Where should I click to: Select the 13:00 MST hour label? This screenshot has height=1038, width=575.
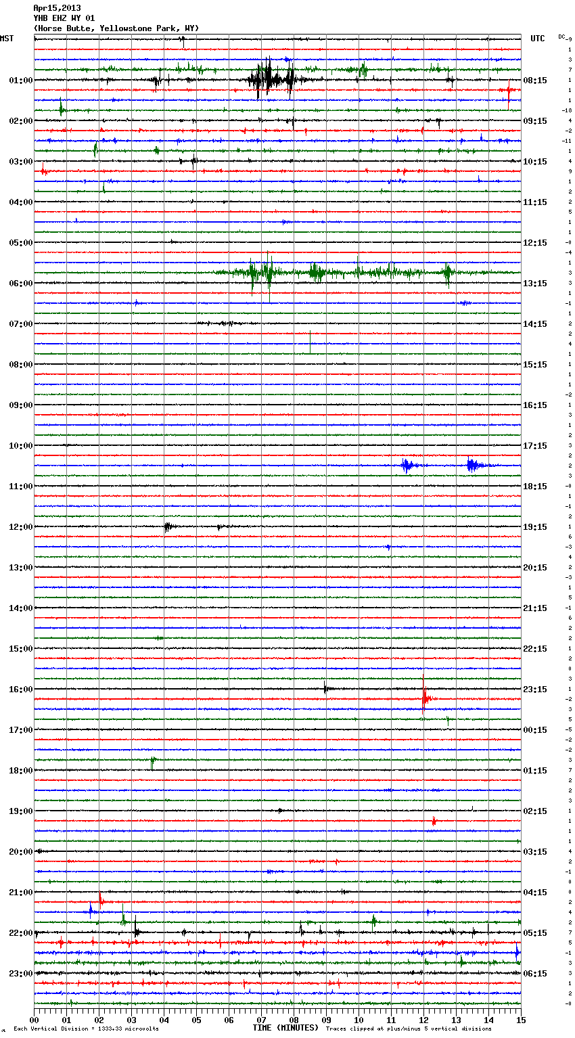[21, 568]
